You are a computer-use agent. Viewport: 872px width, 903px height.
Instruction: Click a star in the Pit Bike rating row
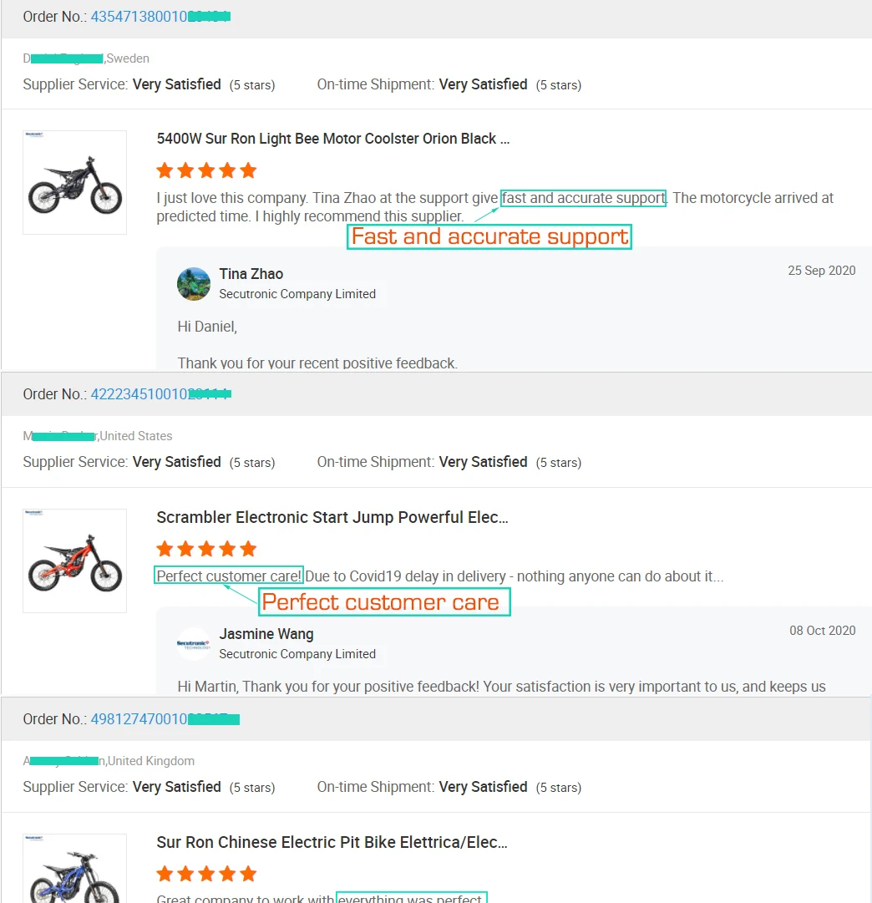tap(206, 874)
